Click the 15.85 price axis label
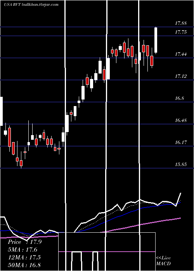 click(x=181, y=165)
